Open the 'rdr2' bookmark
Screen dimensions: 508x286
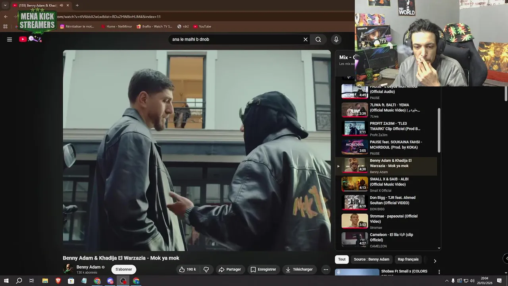point(183,27)
